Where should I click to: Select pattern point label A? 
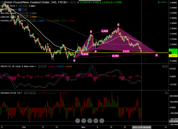tap(91, 32)
